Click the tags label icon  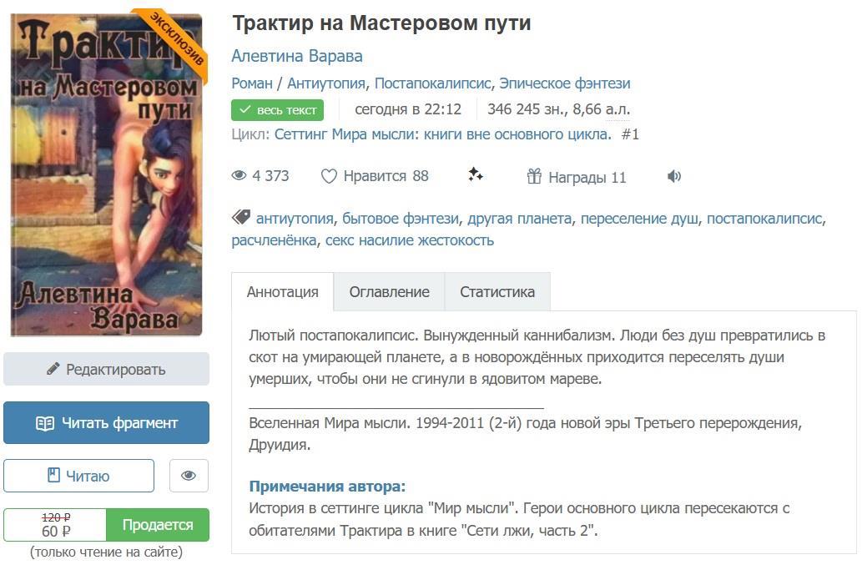[x=241, y=217]
